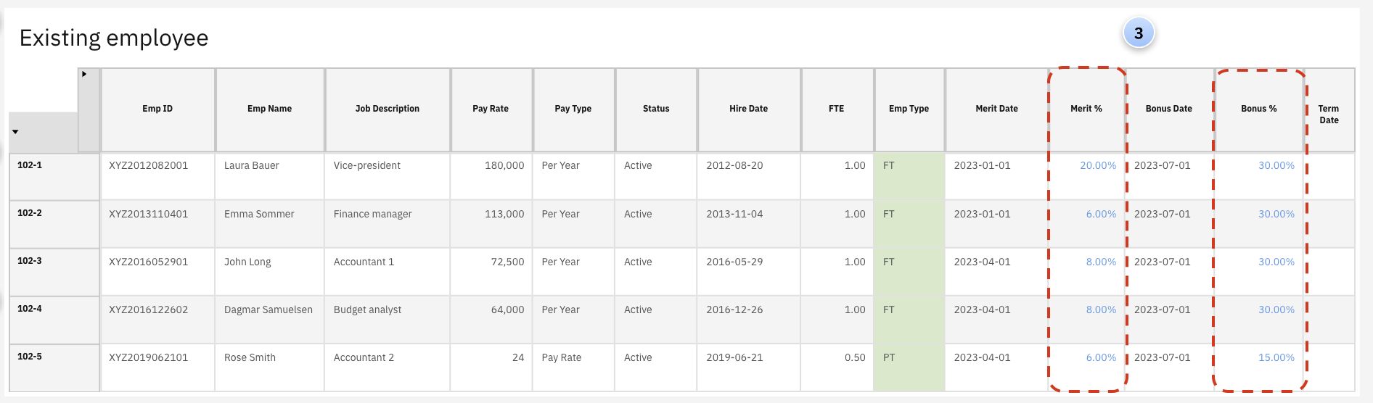Open the row dropdown triangle

tap(15, 132)
